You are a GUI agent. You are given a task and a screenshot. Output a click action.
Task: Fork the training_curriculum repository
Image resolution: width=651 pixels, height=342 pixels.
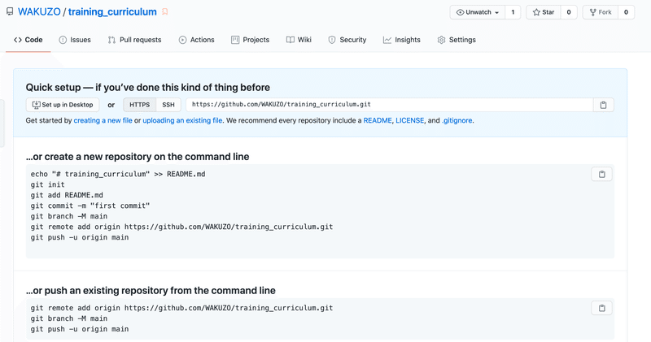(601, 12)
